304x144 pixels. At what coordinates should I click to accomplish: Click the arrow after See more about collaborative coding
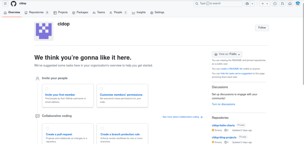point(202,117)
